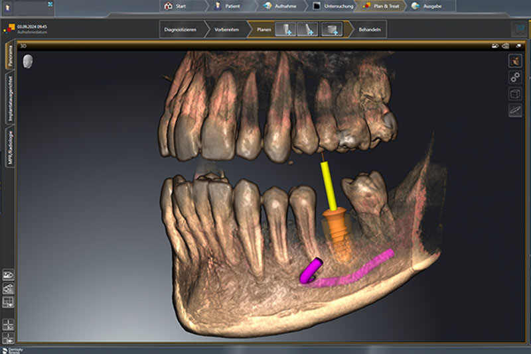Select the cube volume icon
The width and height of the screenshot is (531, 354).
(x=514, y=93)
